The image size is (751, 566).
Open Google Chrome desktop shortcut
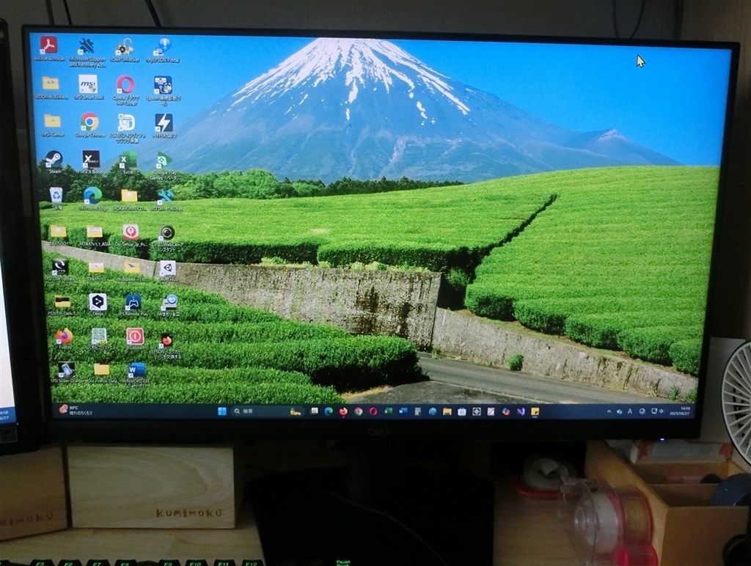point(89,121)
